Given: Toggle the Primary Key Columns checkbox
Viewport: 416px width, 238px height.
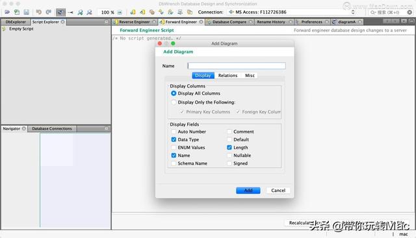Looking at the screenshot, I should pyautogui.click(x=182, y=112).
